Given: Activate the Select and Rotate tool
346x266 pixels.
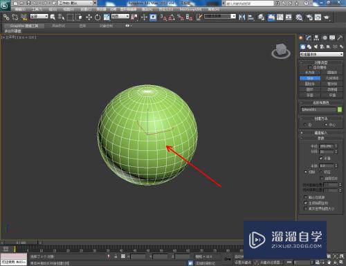Looking at the screenshot, I should point(98,17).
